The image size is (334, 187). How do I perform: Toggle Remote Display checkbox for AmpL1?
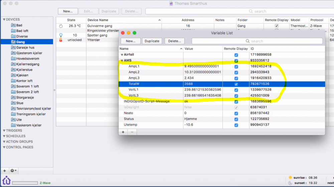(236, 66)
